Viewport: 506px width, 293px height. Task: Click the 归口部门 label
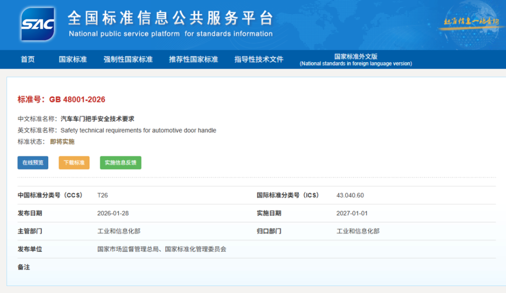click(x=269, y=231)
